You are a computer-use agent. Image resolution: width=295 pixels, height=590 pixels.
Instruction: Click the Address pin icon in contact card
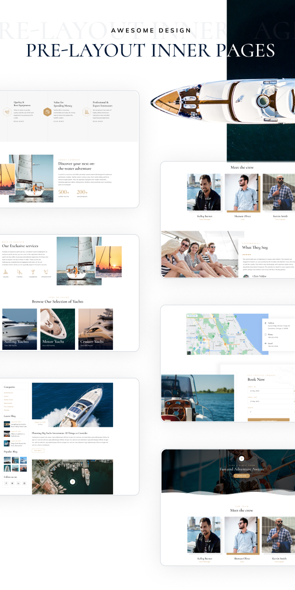265,323
